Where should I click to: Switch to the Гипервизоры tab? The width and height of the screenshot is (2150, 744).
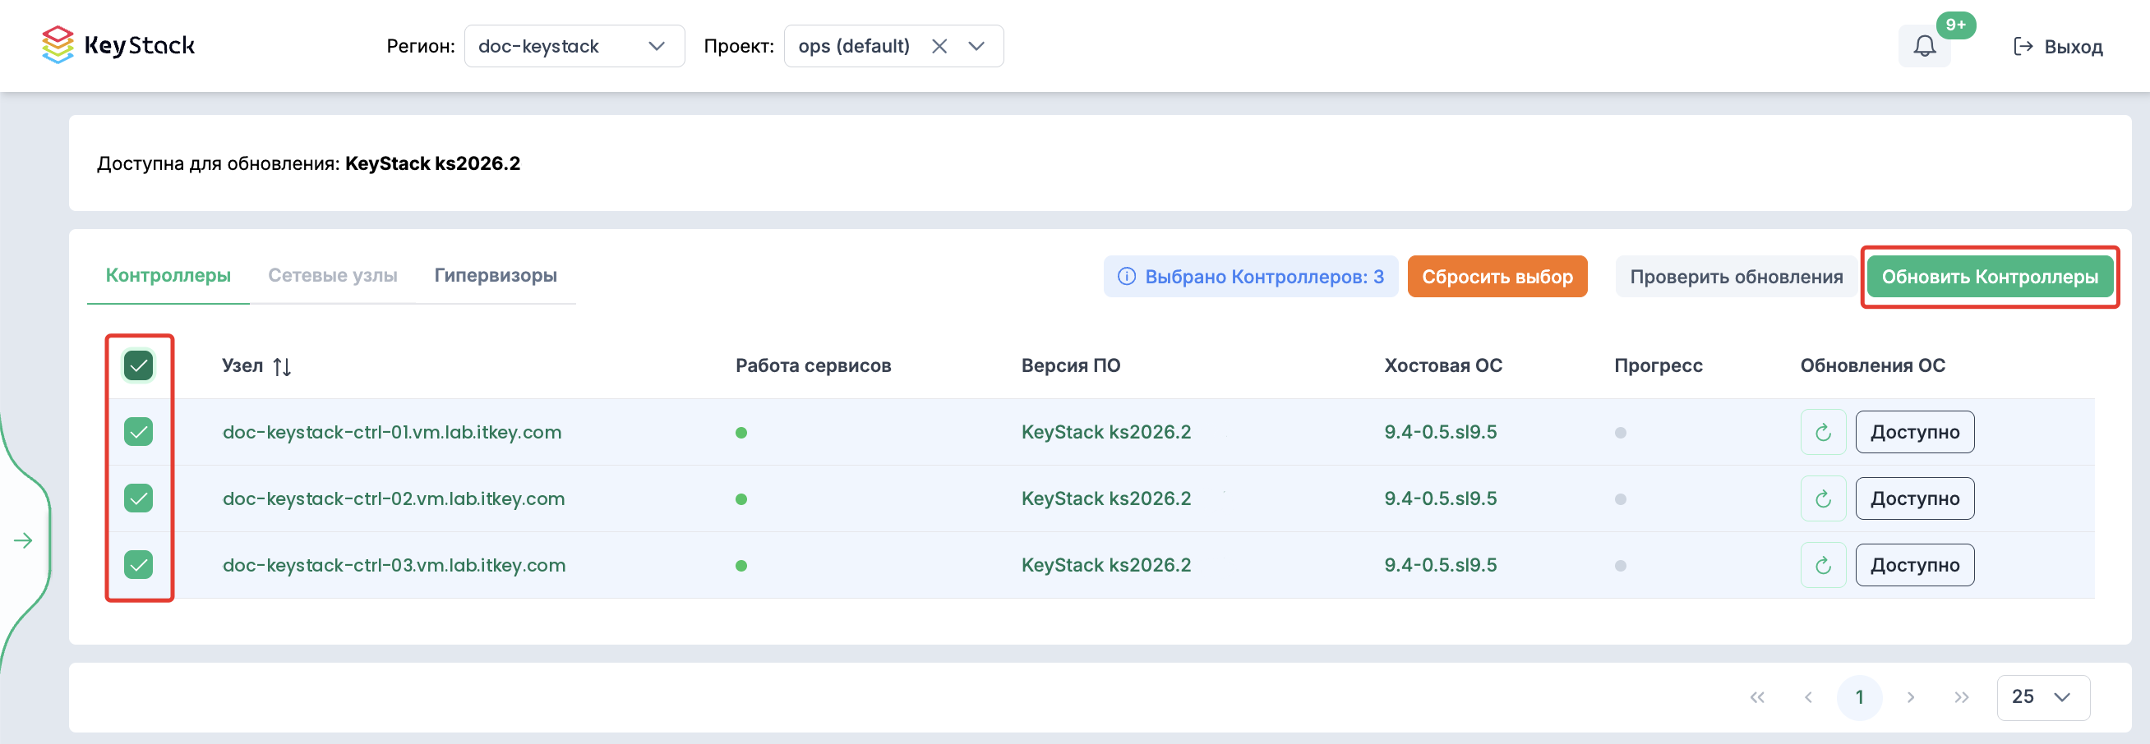click(x=496, y=275)
